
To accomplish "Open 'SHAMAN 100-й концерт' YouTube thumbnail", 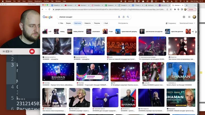I will coord(58,72).
